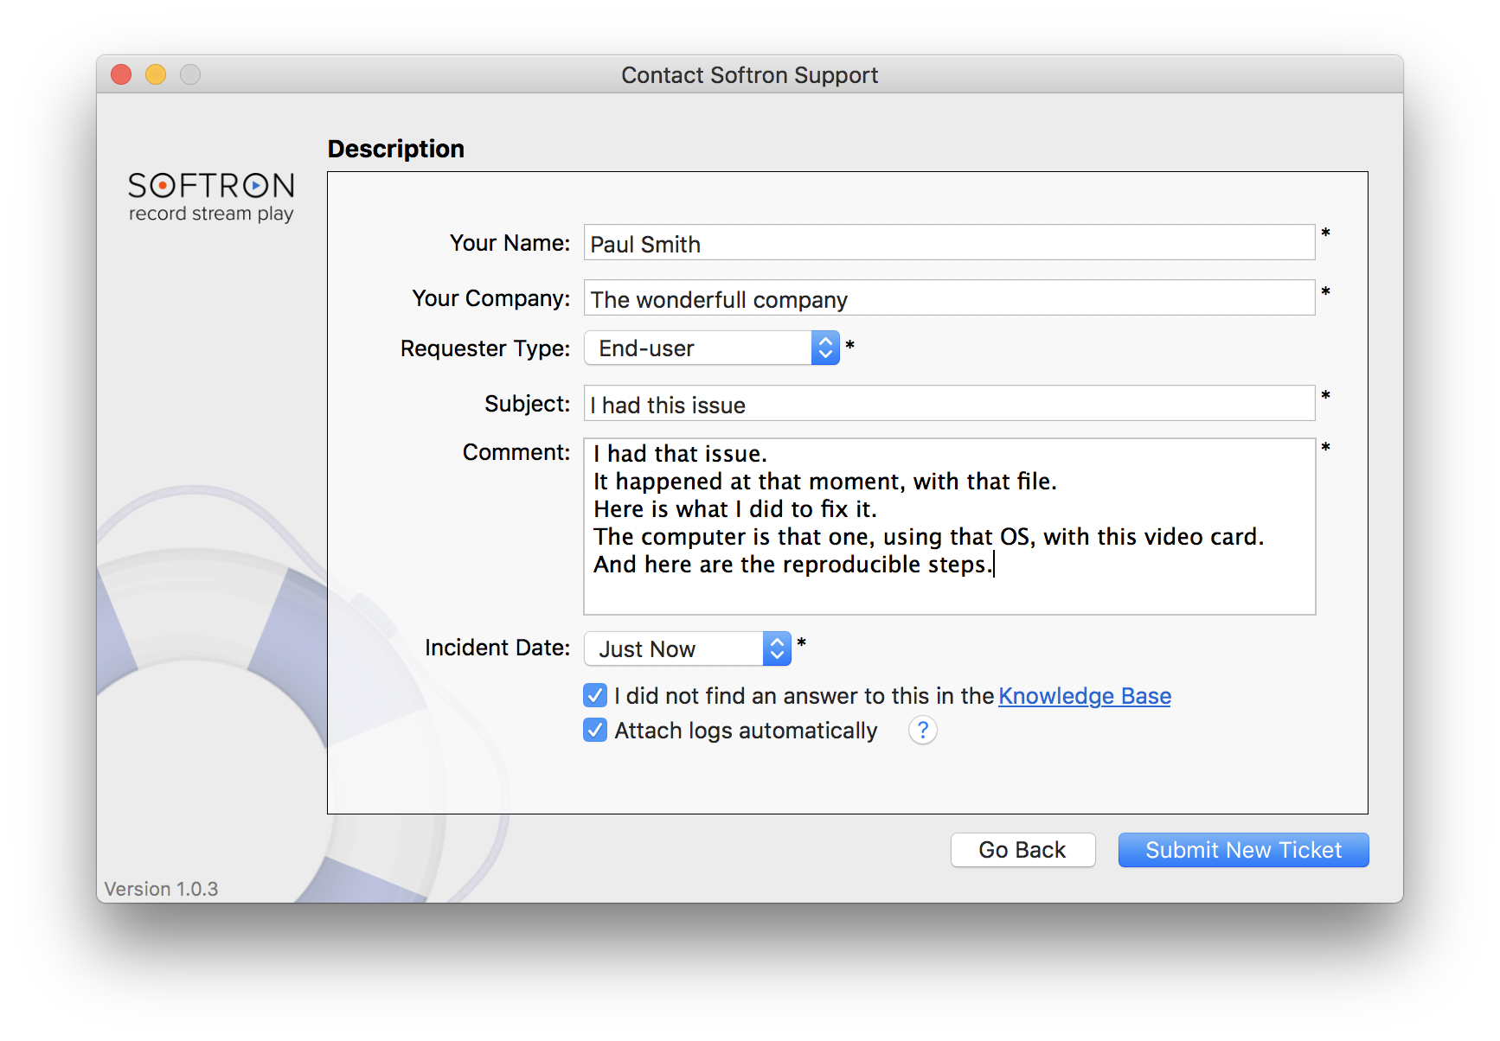
Task: Click the help question mark icon
Action: (922, 731)
